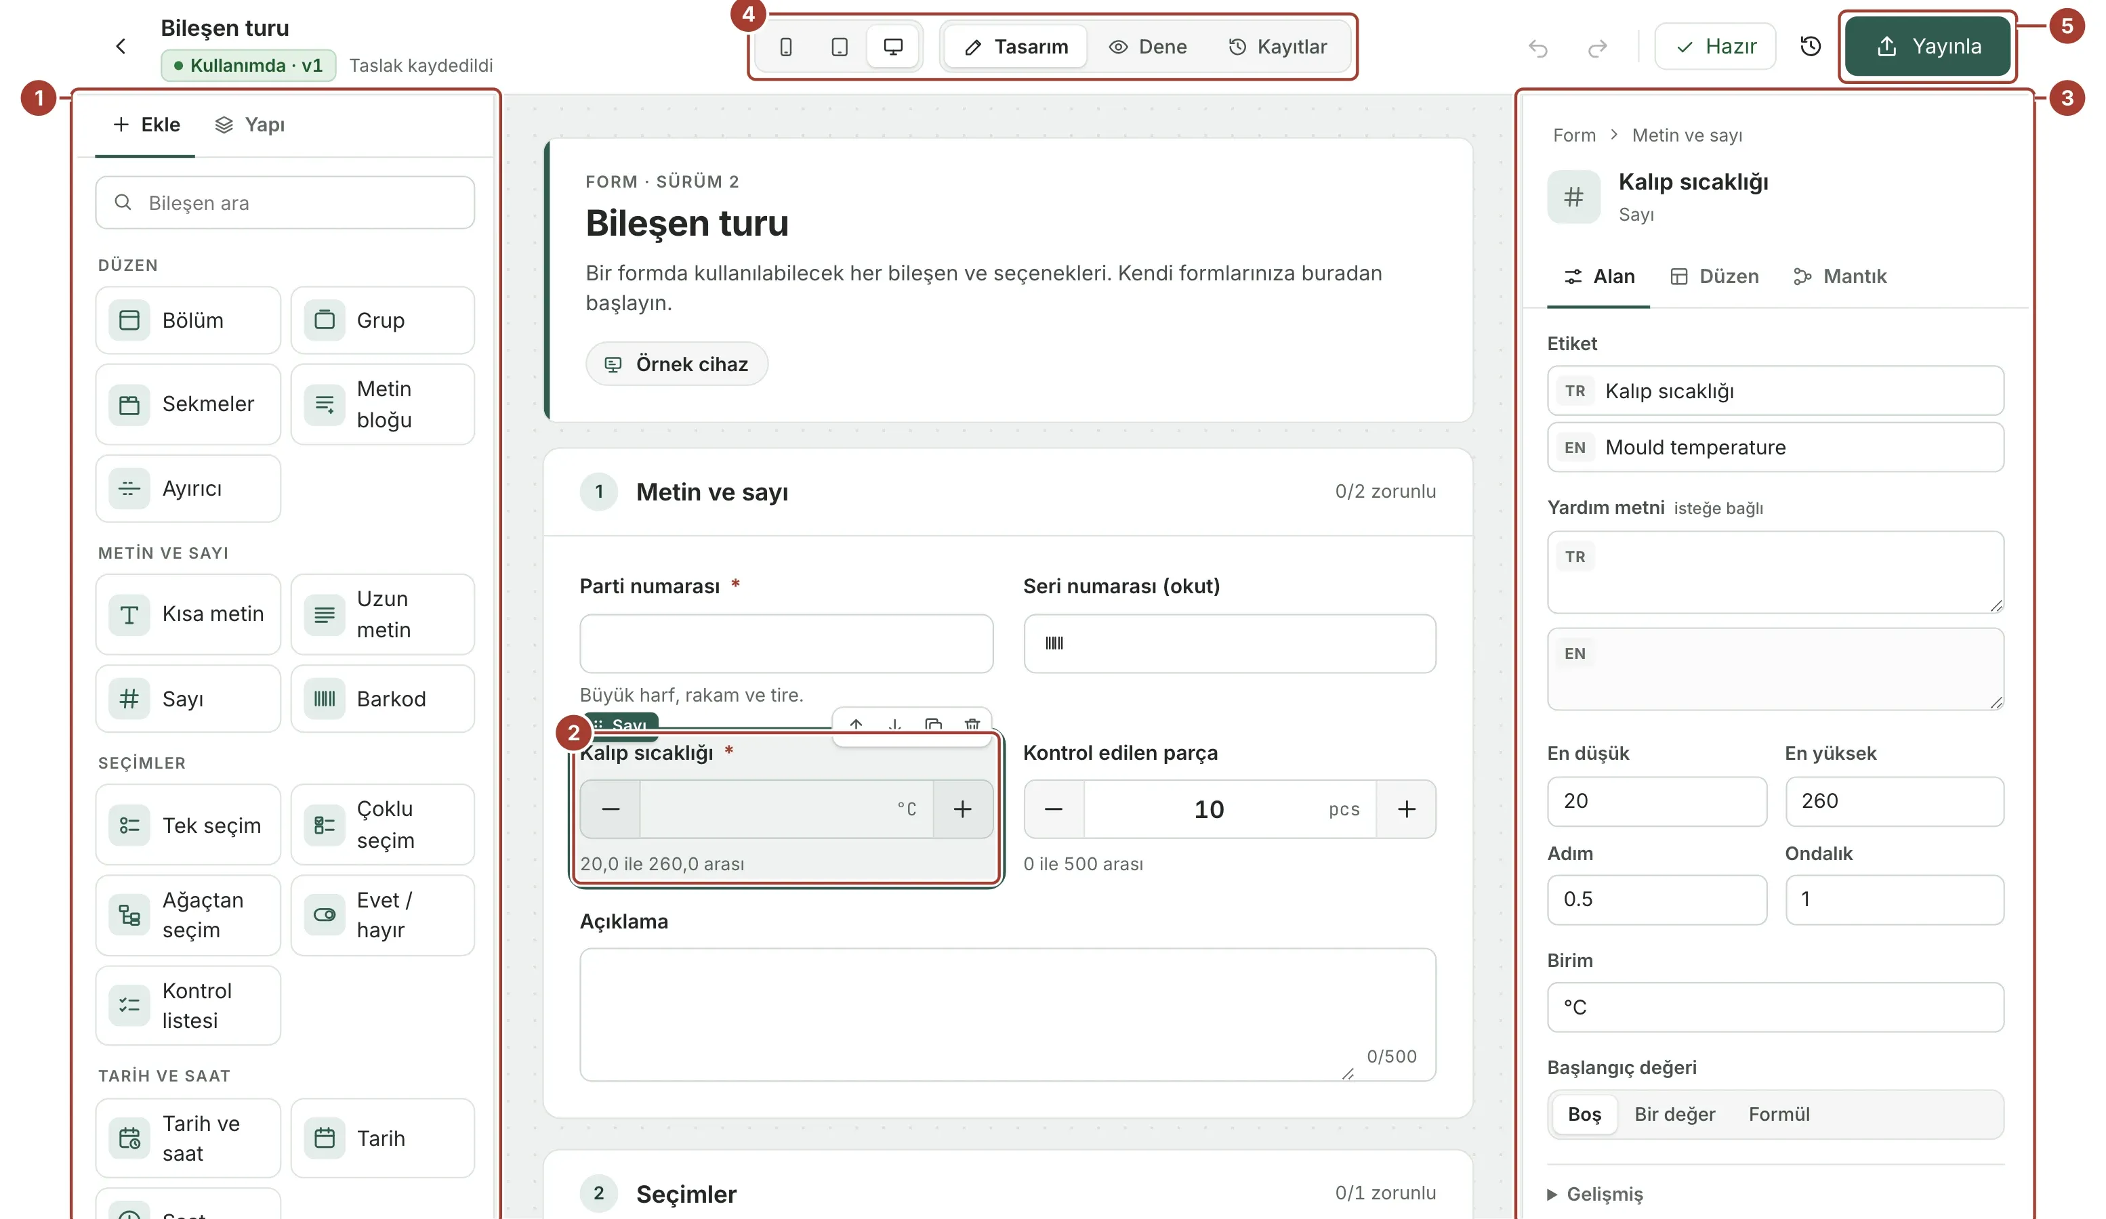Image resolution: width=2106 pixels, height=1219 pixels.
Task: Choose Formül as starting value
Action: (x=1779, y=1114)
